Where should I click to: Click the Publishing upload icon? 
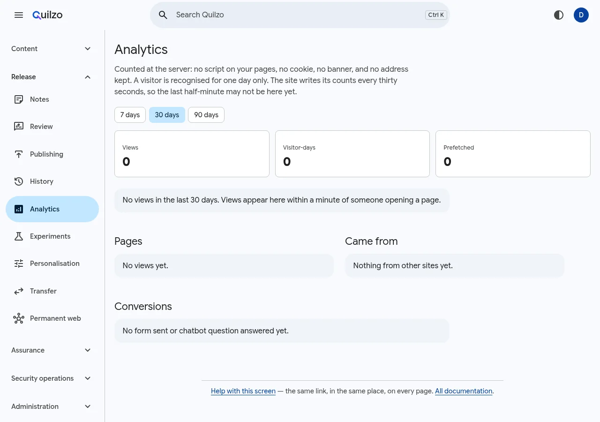(x=19, y=154)
